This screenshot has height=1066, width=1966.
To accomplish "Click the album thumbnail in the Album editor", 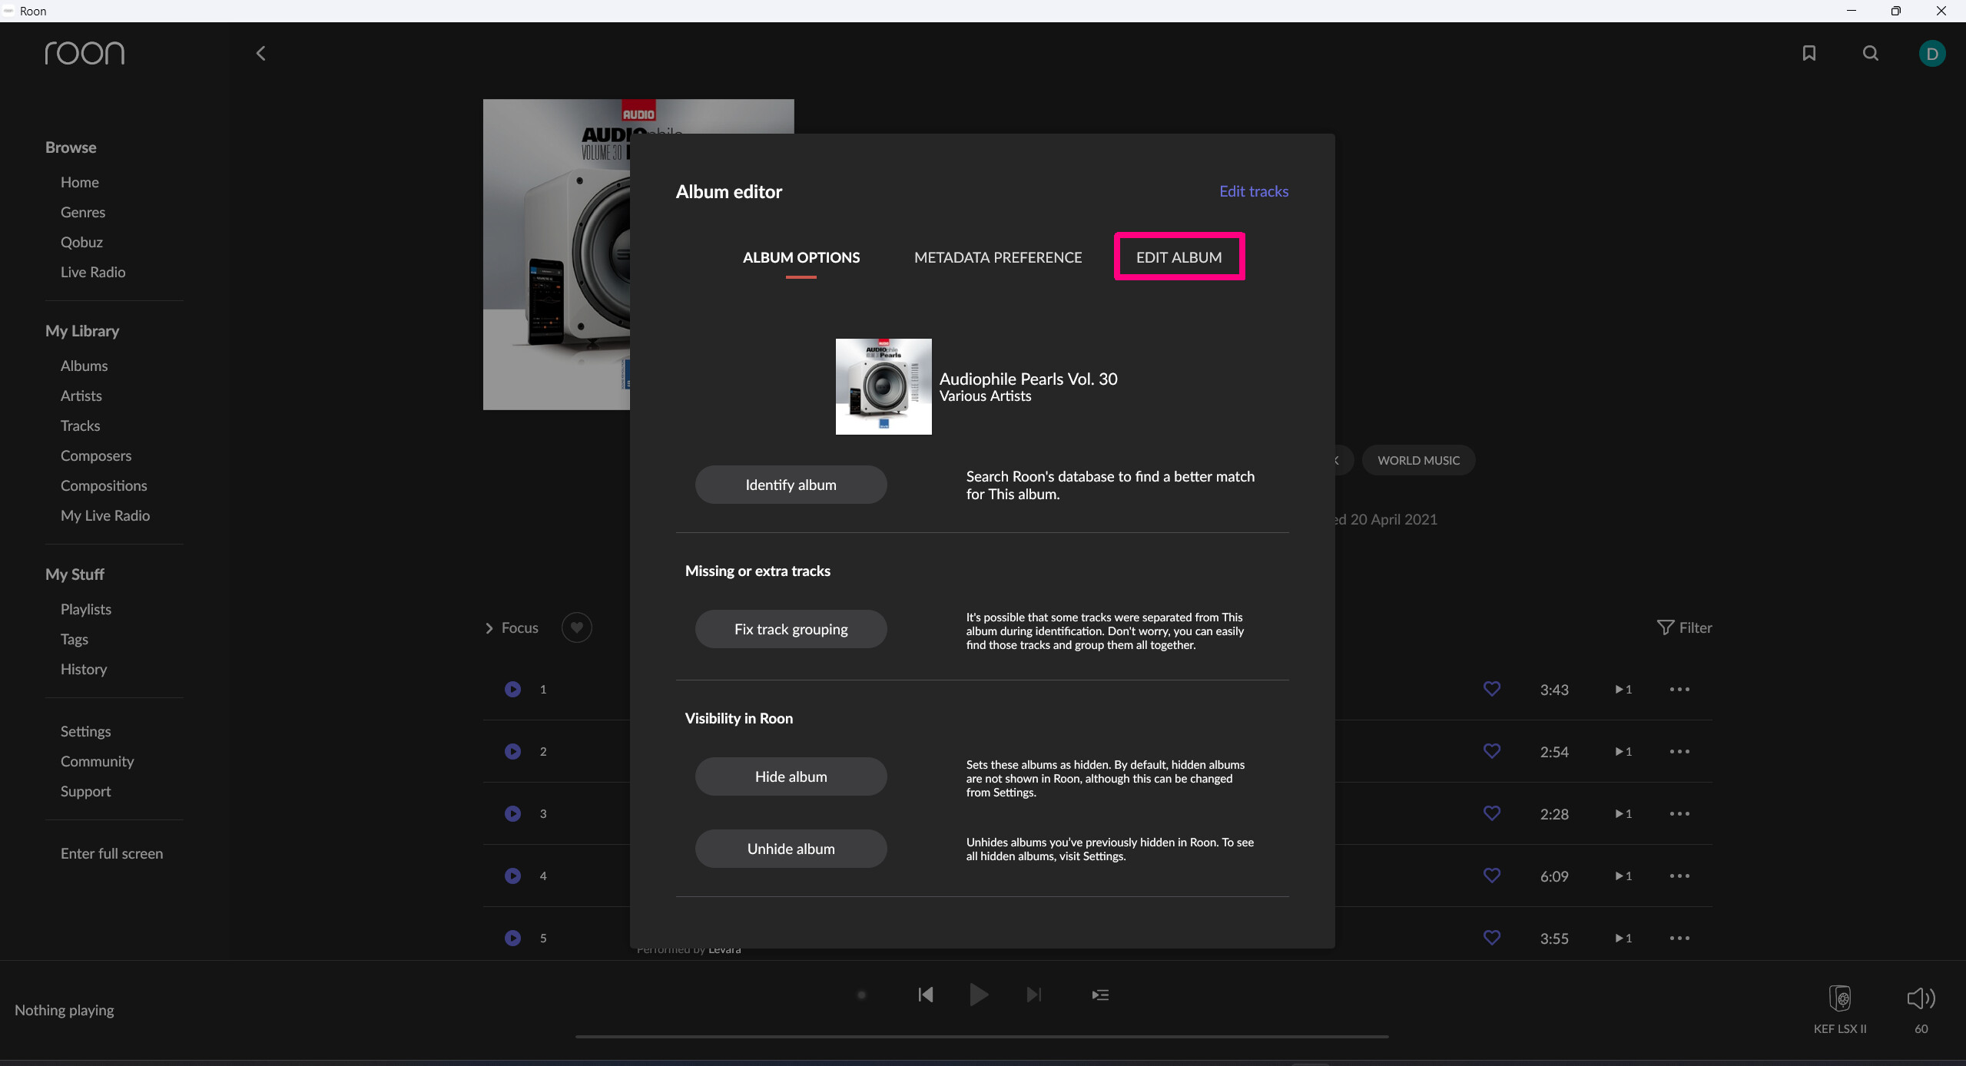I will pyautogui.click(x=883, y=386).
